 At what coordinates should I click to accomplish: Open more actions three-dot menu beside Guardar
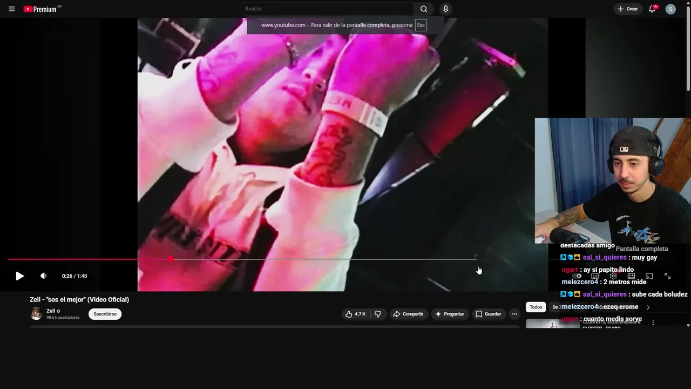[514, 314]
